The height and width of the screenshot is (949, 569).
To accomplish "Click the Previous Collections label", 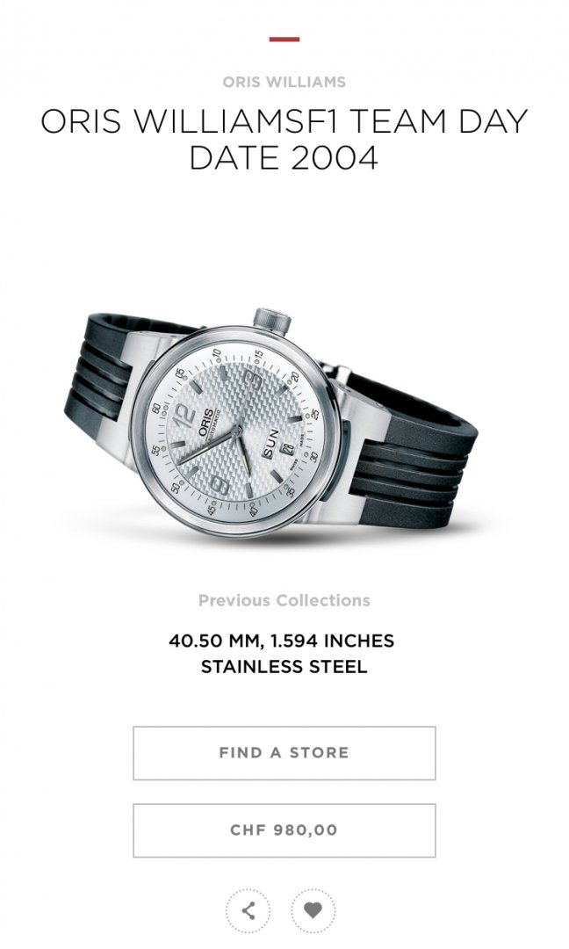I will pyautogui.click(x=284, y=600).
